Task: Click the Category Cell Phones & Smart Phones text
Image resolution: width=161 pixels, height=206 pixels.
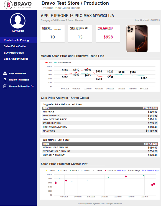Action: coord(62,20)
